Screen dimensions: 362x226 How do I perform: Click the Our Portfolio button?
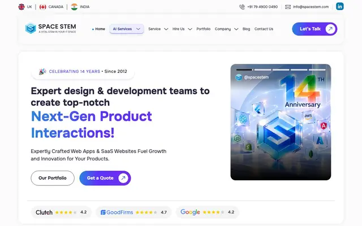click(x=53, y=178)
